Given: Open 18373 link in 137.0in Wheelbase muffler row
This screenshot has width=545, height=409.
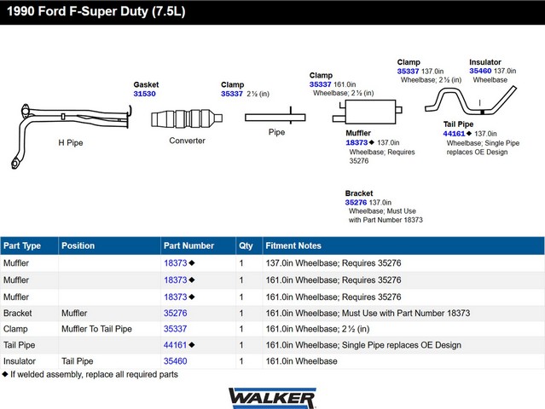Looking at the screenshot, I should click(x=176, y=263).
